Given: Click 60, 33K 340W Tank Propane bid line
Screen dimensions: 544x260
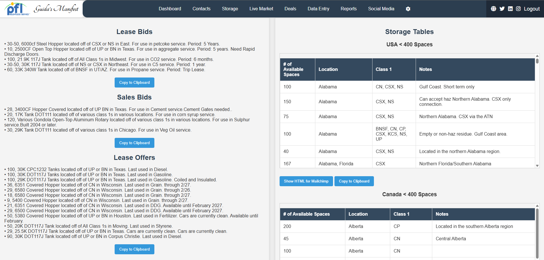Looking at the screenshot, I should click(105, 70).
